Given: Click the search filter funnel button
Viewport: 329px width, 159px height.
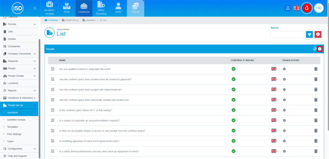Looking at the screenshot, I should [309, 34].
